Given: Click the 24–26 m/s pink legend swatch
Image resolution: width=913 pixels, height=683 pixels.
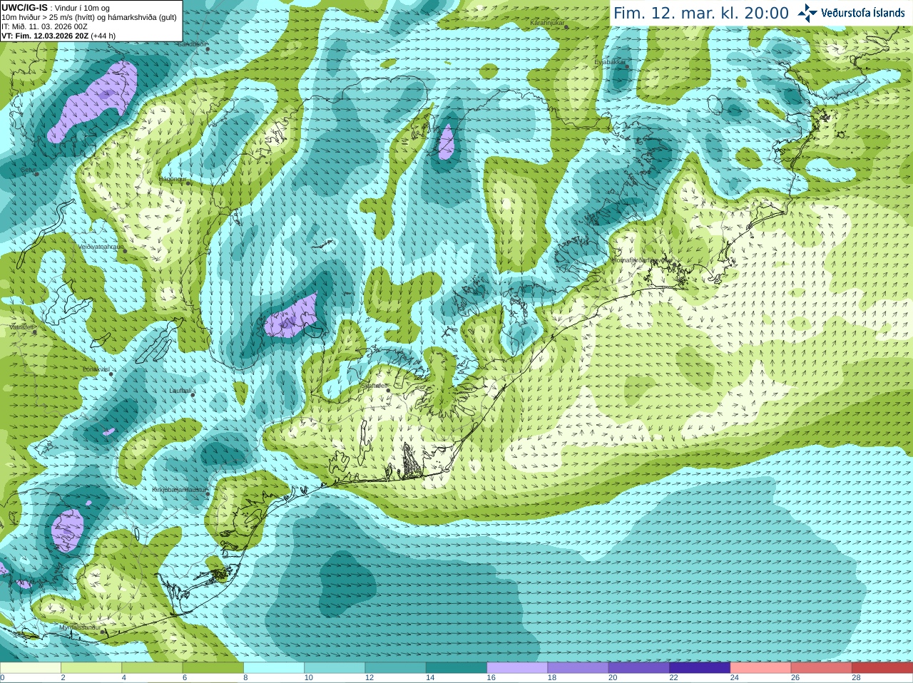Looking at the screenshot, I should (761, 667).
